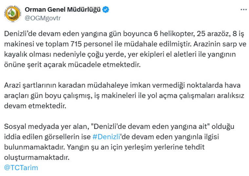Click the line starting "Denizli'de devam eden yangına gün"
249x176 pixels.
pos(124,34)
